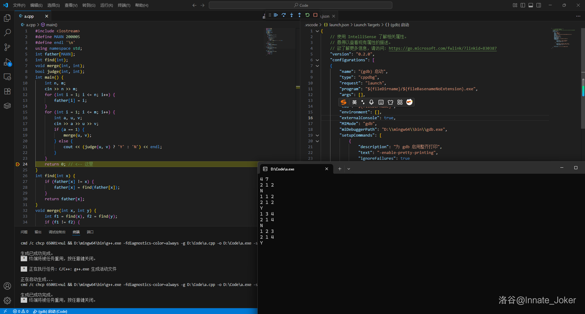Viewport: 585px width, 314px height.
Task: Step into function with debug toolbar
Action: click(x=292, y=15)
